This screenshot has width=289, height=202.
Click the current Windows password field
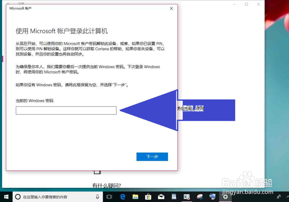pyautogui.click(x=66, y=111)
